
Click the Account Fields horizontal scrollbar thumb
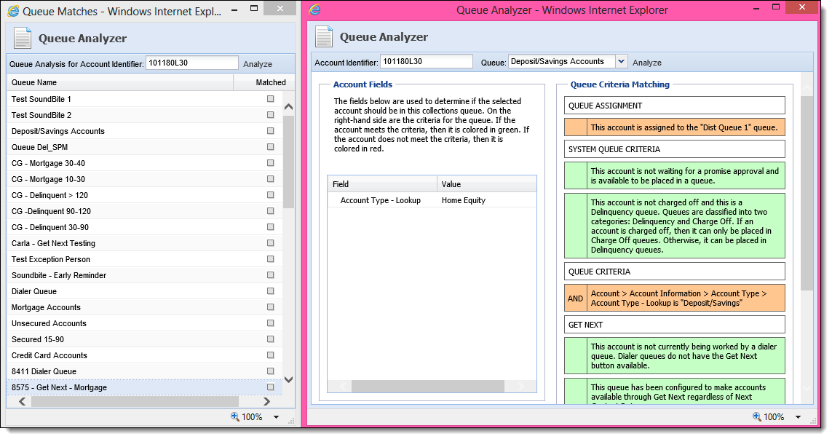tap(428, 387)
